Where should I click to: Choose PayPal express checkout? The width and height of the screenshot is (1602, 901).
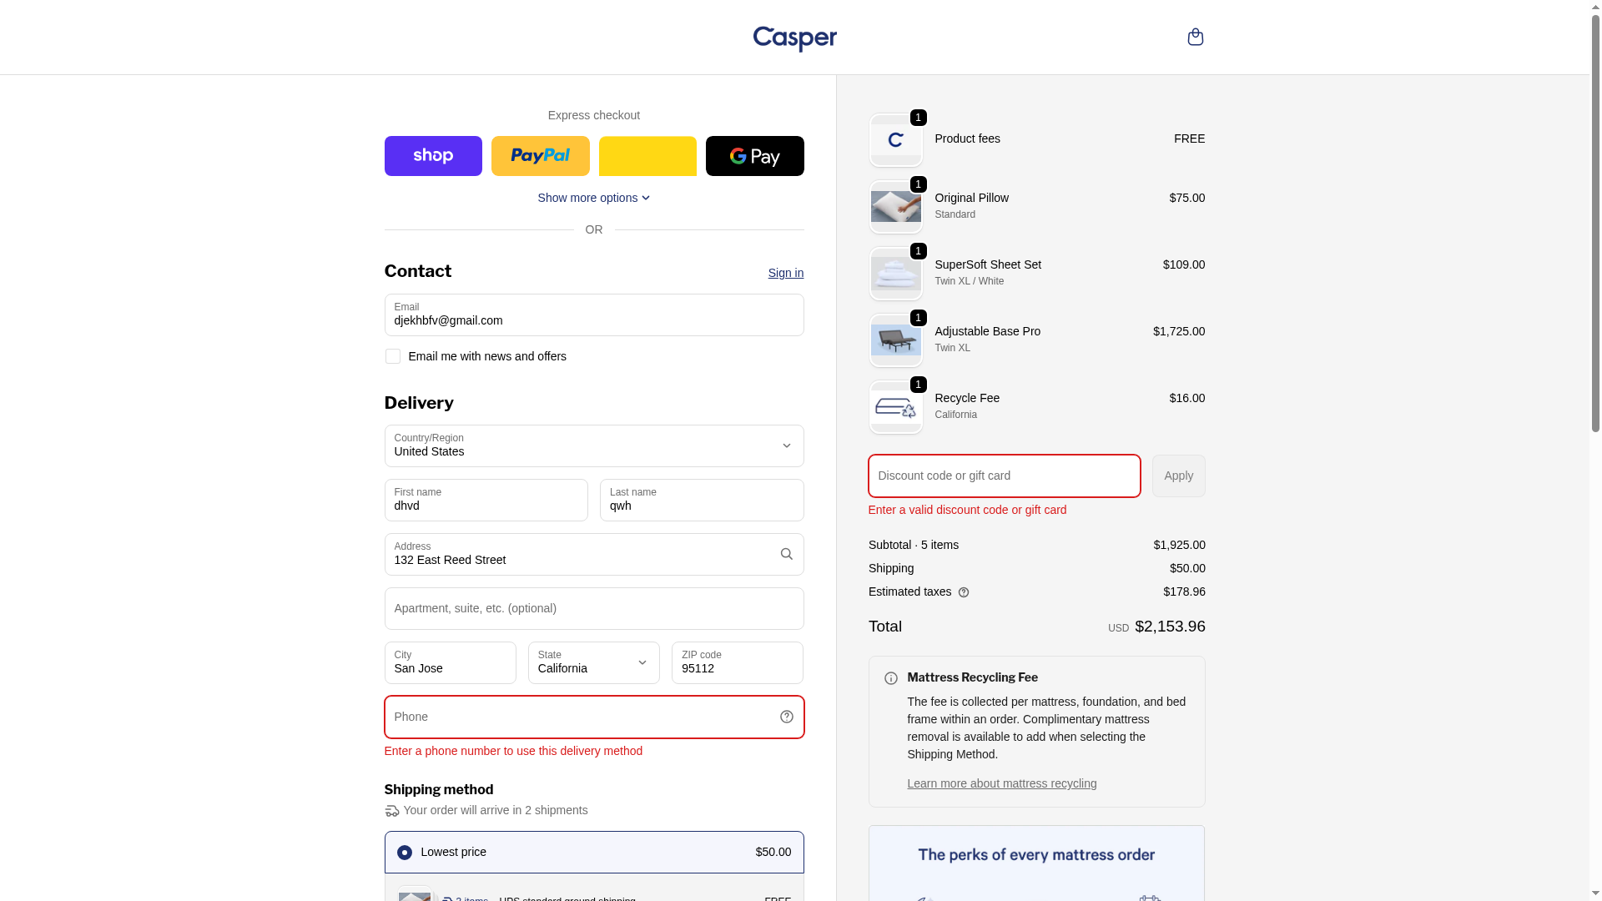[x=540, y=156]
